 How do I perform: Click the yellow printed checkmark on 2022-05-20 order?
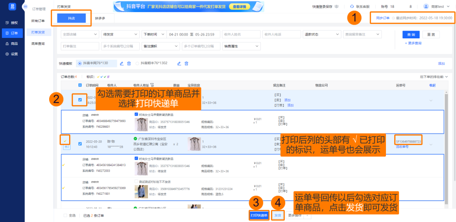tap(65, 141)
